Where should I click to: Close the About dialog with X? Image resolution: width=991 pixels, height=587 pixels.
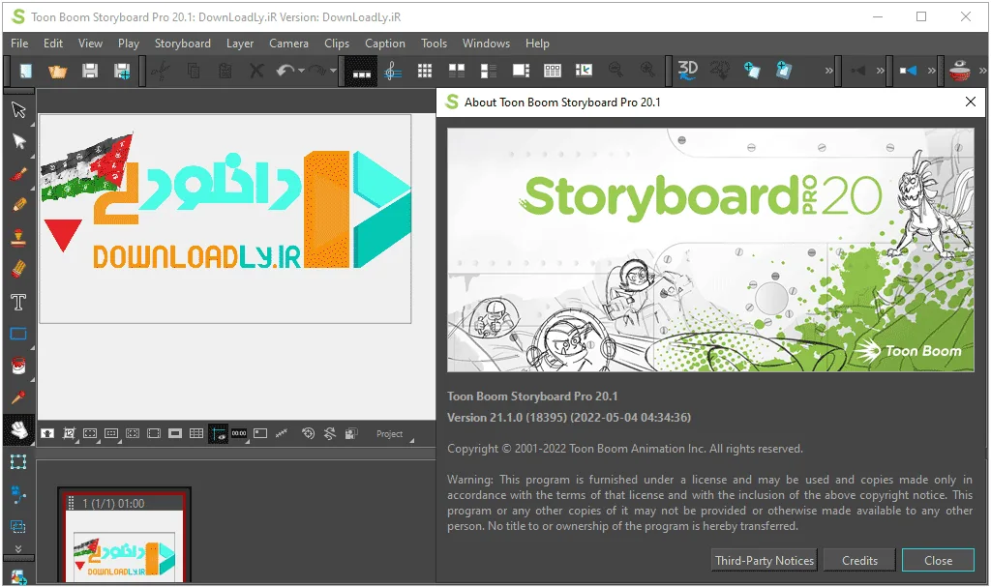[971, 102]
